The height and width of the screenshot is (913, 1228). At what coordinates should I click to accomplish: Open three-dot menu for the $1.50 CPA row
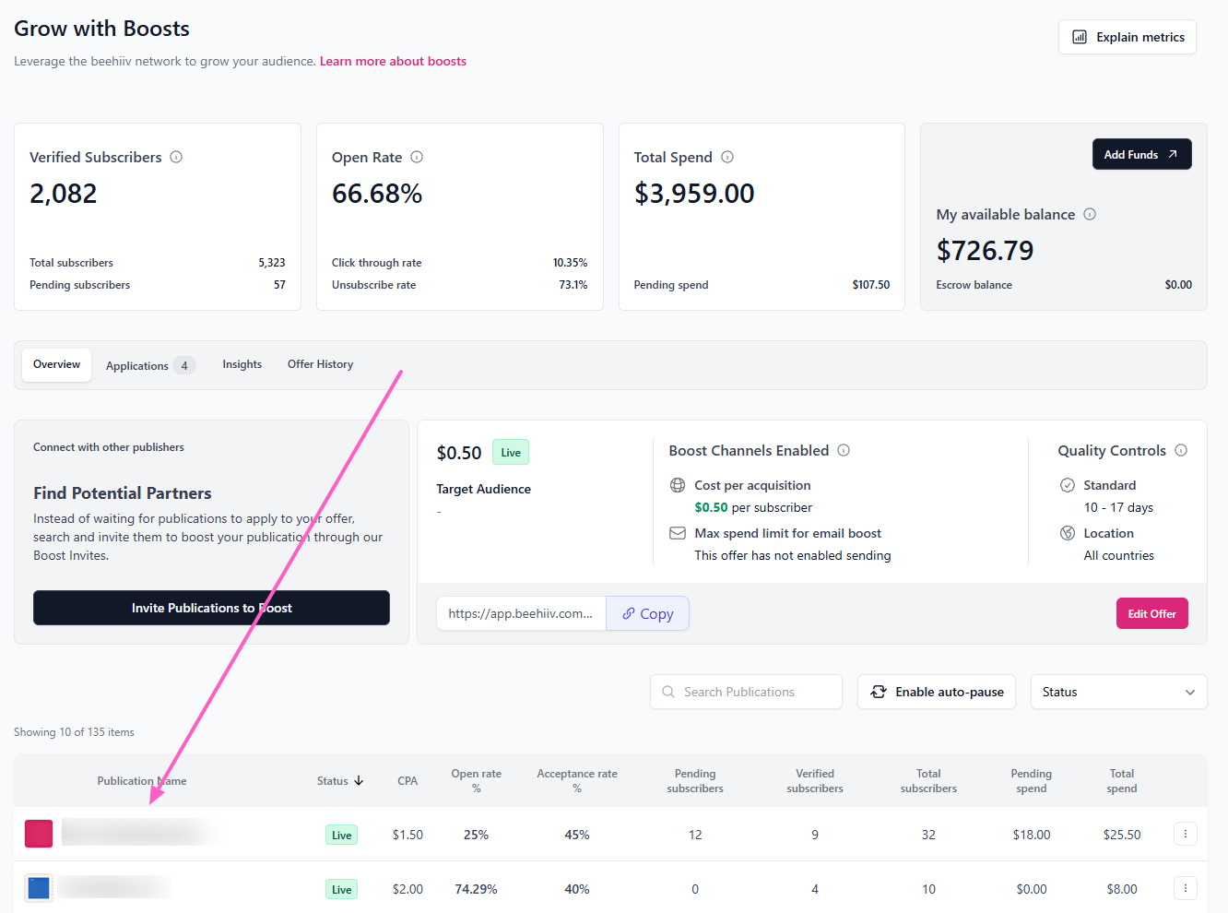pyautogui.click(x=1186, y=834)
